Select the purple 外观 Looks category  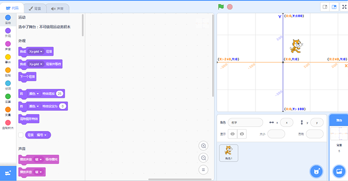point(8,32)
